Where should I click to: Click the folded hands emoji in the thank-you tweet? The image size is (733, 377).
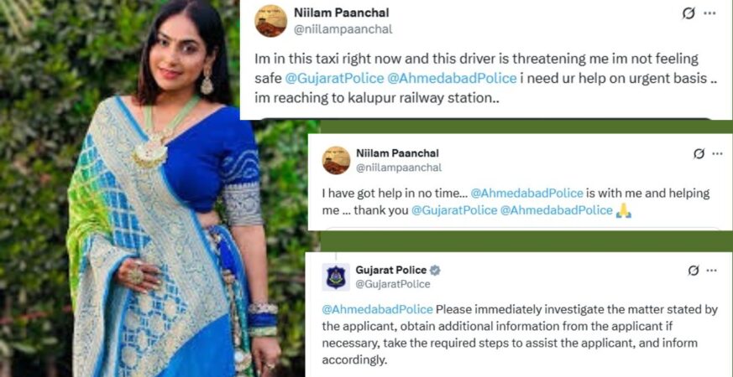tap(624, 210)
